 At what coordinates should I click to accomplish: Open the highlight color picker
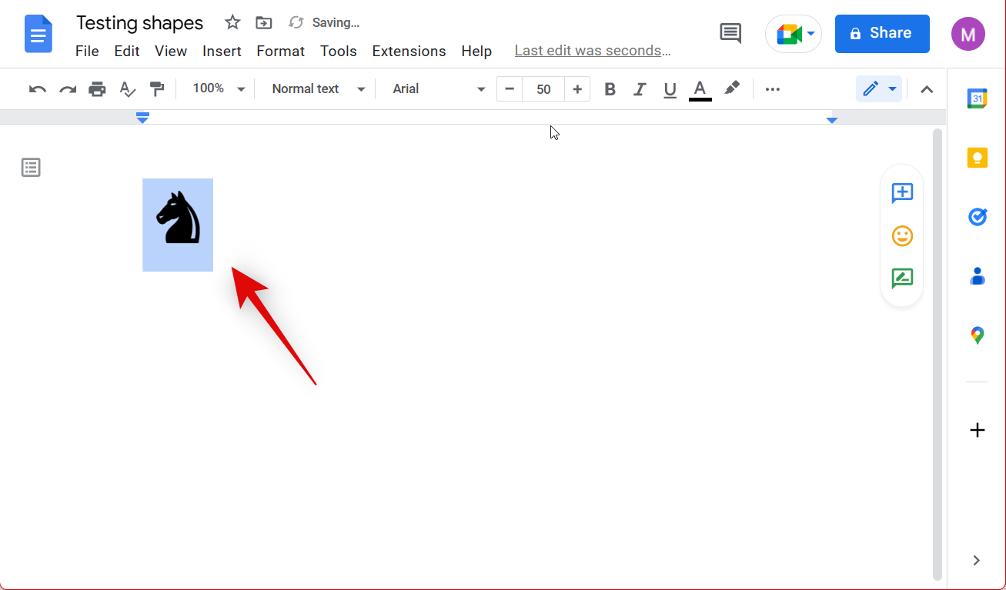click(732, 89)
